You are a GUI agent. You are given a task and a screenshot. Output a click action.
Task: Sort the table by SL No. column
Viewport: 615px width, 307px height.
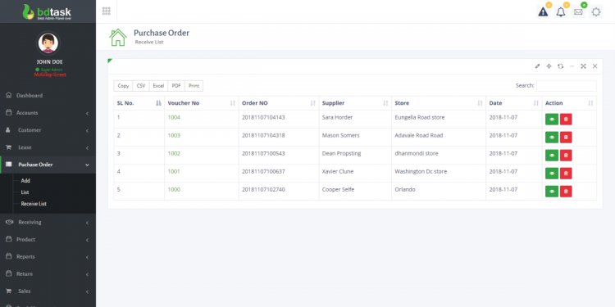click(139, 103)
